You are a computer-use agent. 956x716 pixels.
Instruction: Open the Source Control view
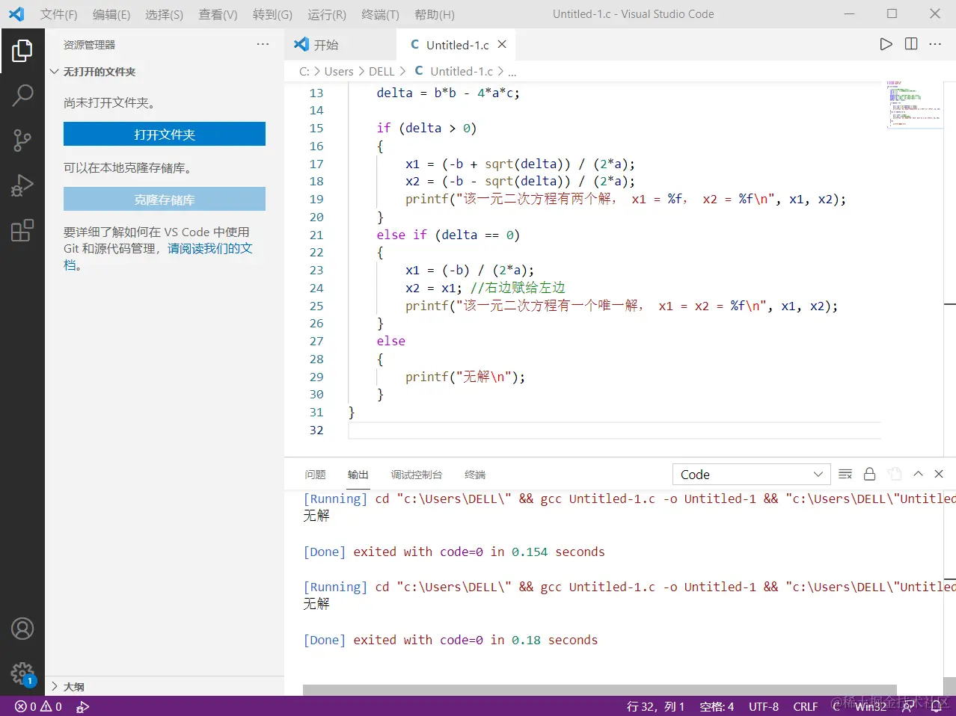22,140
